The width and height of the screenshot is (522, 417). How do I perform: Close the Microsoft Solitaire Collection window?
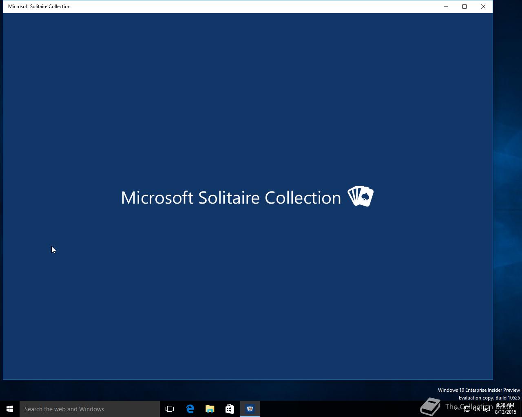click(x=483, y=7)
